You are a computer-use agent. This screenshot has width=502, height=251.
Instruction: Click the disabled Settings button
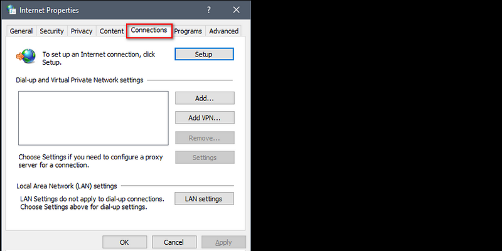[x=205, y=158]
